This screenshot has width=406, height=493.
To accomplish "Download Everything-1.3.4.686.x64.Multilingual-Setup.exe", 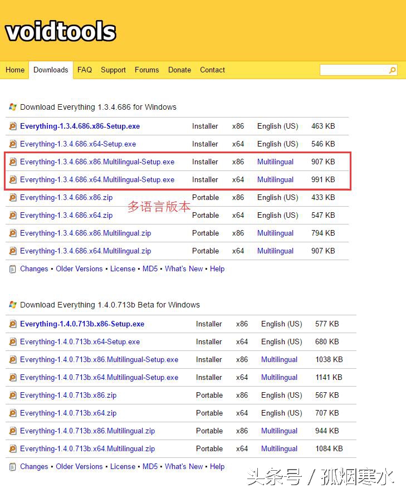I will click(x=97, y=179).
